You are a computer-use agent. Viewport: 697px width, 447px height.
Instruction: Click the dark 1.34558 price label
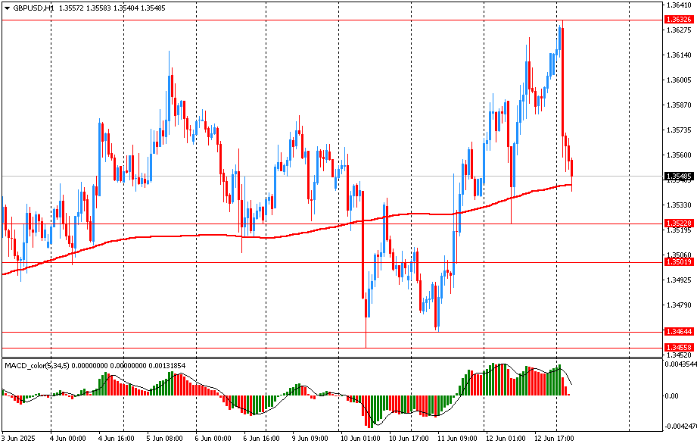tap(677, 347)
